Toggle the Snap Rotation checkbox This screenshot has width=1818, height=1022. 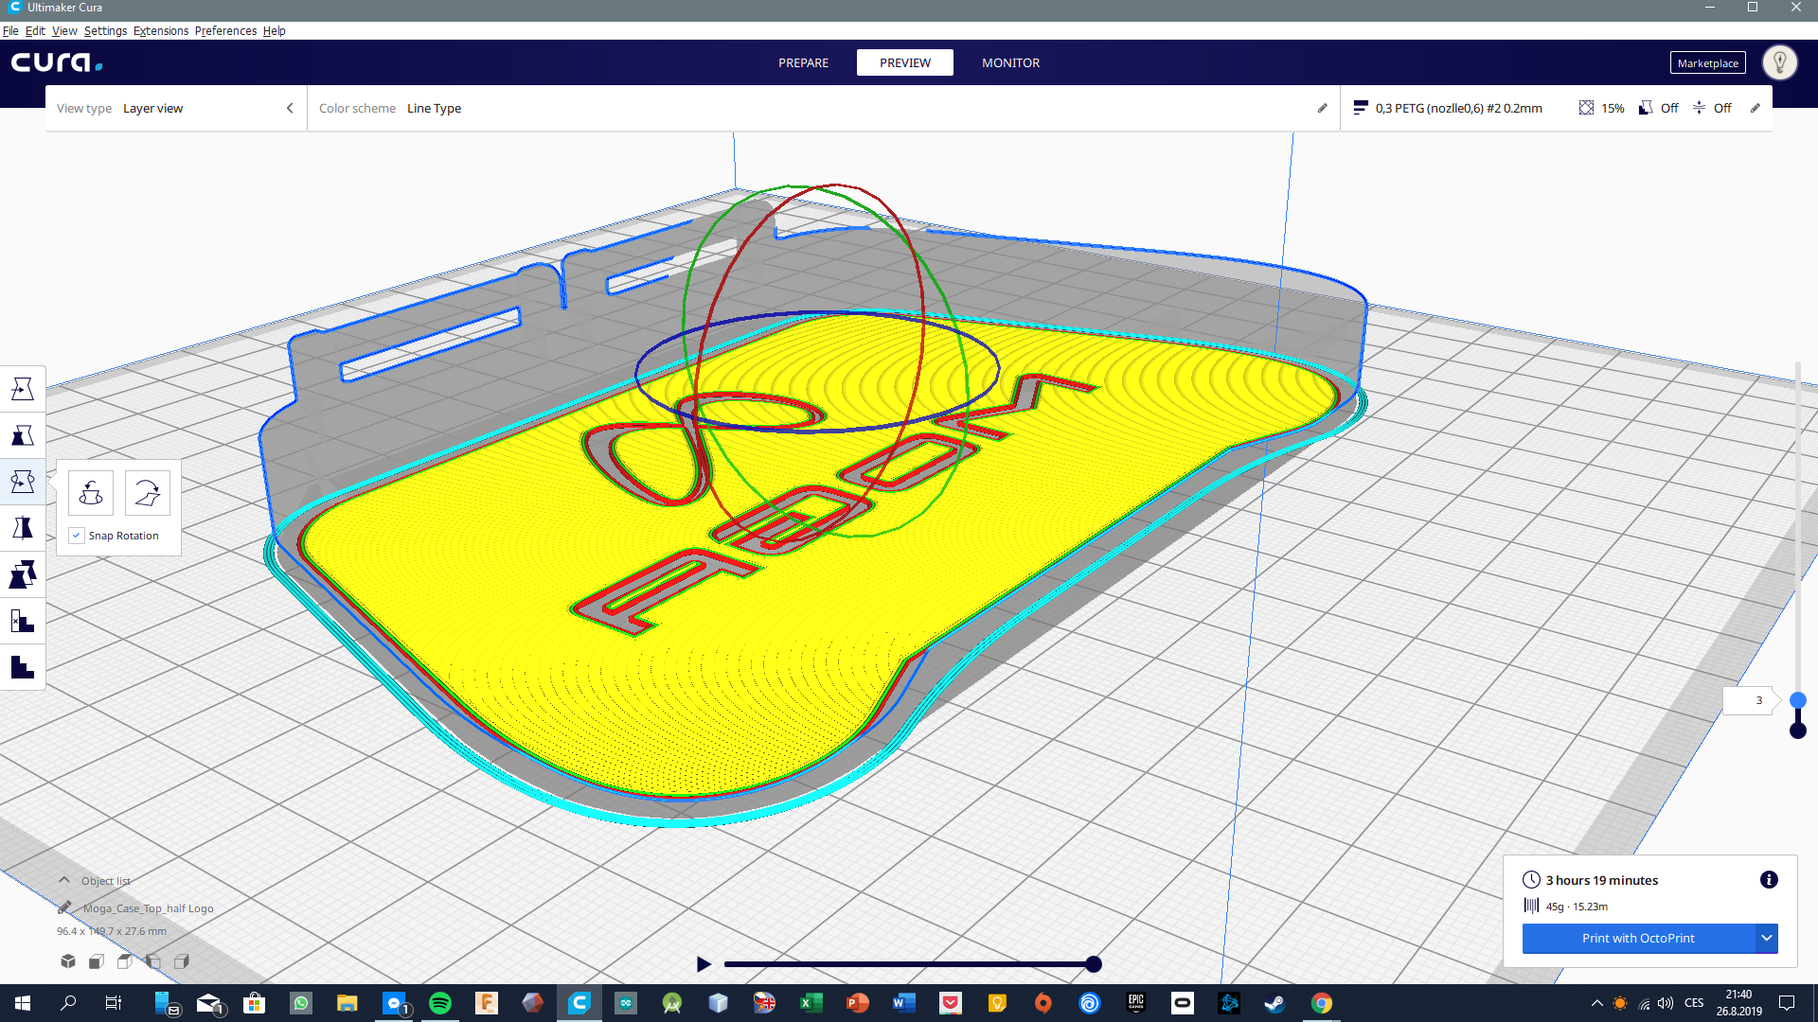[x=78, y=536]
